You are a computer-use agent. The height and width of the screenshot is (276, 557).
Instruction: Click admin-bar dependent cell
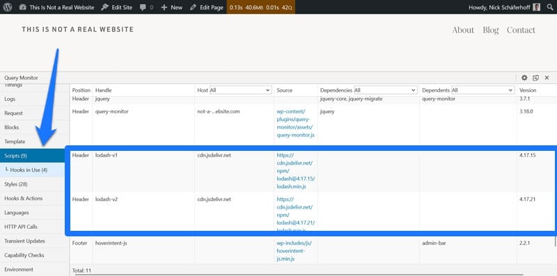pos(434,243)
